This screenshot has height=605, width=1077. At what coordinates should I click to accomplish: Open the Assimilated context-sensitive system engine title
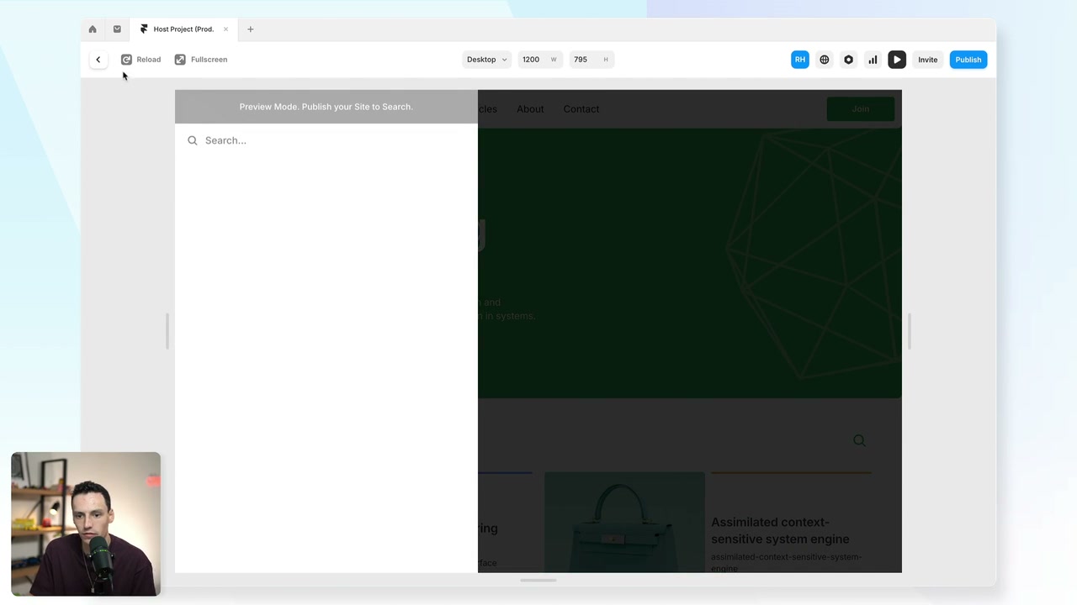[x=780, y=531]
